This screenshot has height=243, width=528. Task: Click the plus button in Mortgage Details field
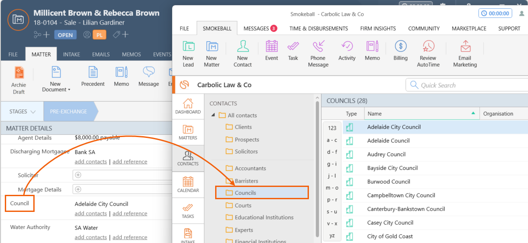point(78,189)
